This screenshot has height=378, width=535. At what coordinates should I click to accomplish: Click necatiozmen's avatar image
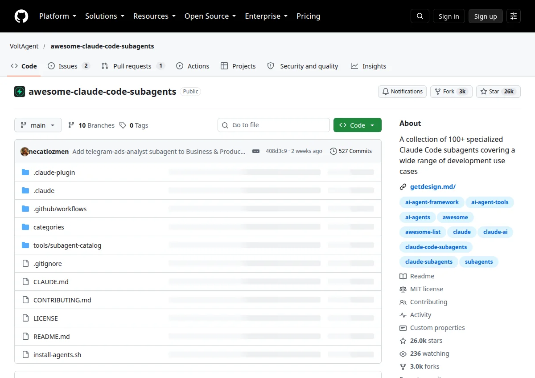coord(25,151)
